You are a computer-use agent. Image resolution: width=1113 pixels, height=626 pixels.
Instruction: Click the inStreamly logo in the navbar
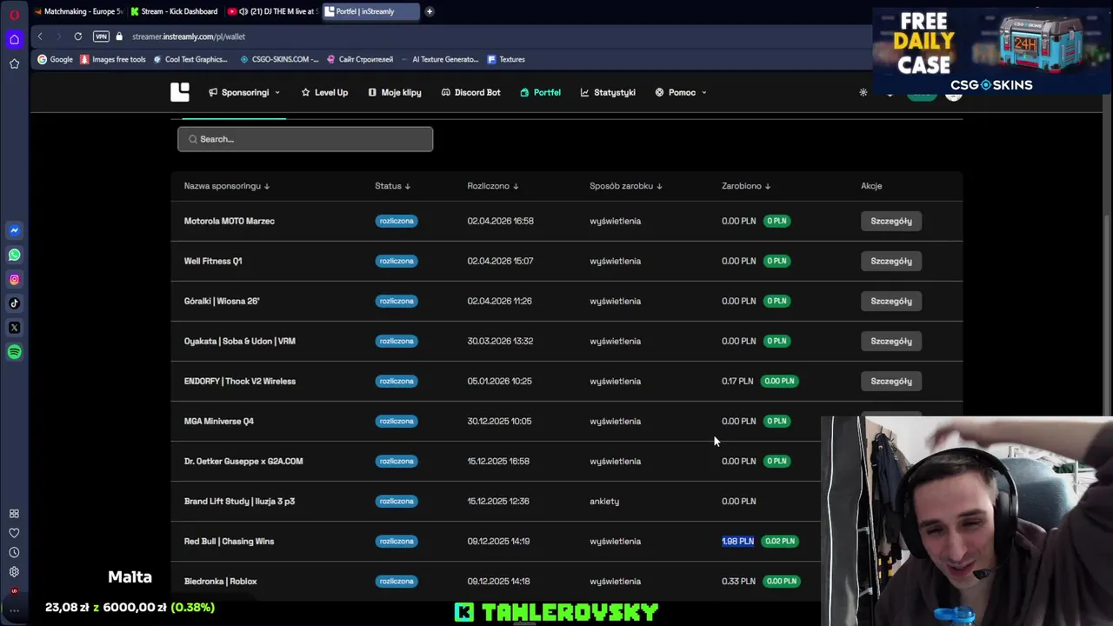[x=180, y=92]
